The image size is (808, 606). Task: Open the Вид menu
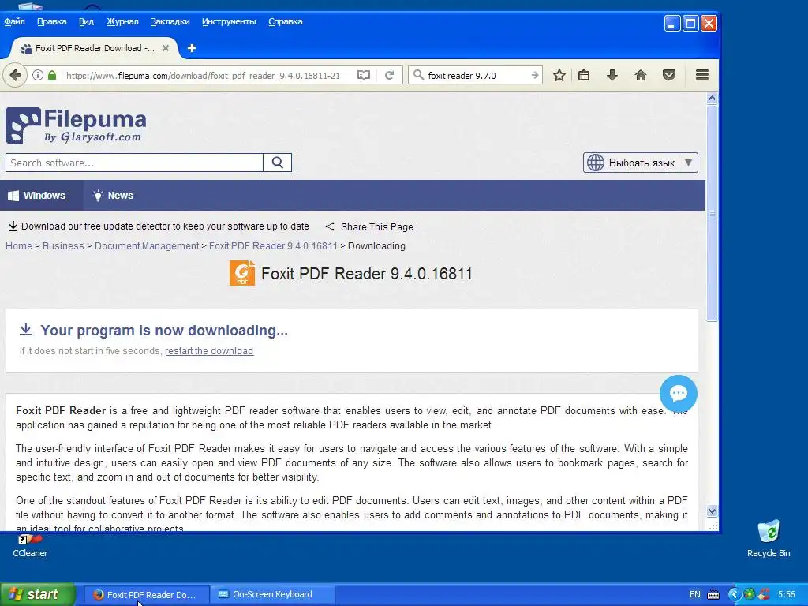point(86,21)
